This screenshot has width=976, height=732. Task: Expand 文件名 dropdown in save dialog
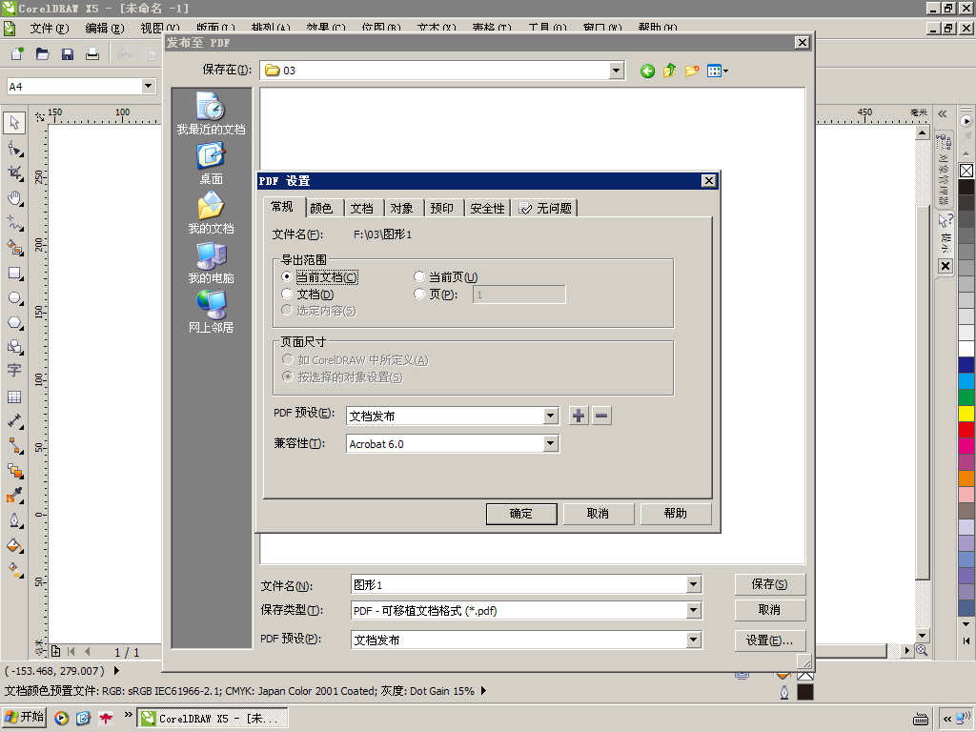point(694,584)
